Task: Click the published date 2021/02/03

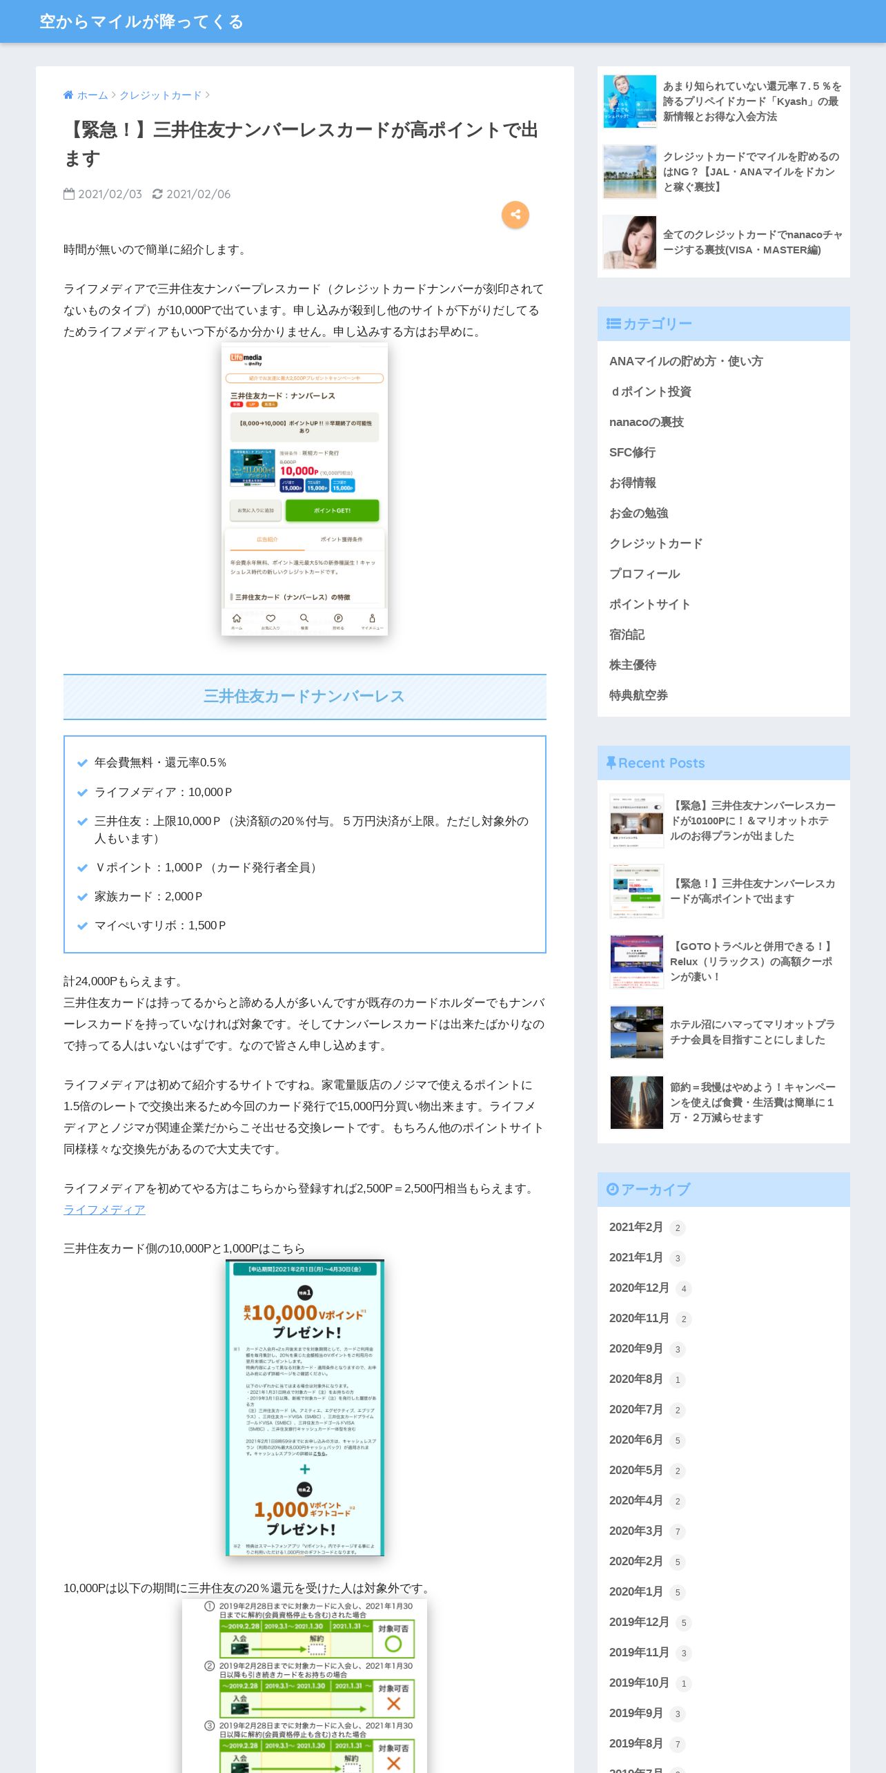Action: [x=110, y=194]
